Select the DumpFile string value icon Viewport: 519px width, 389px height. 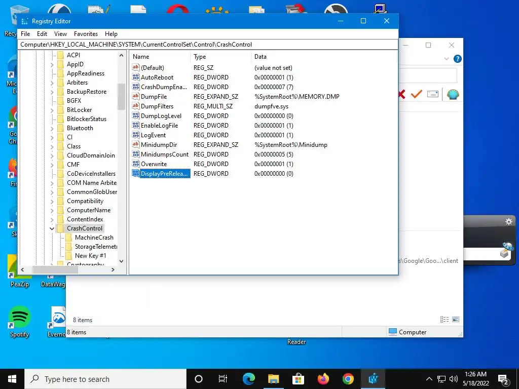click(x=136, y=96)
